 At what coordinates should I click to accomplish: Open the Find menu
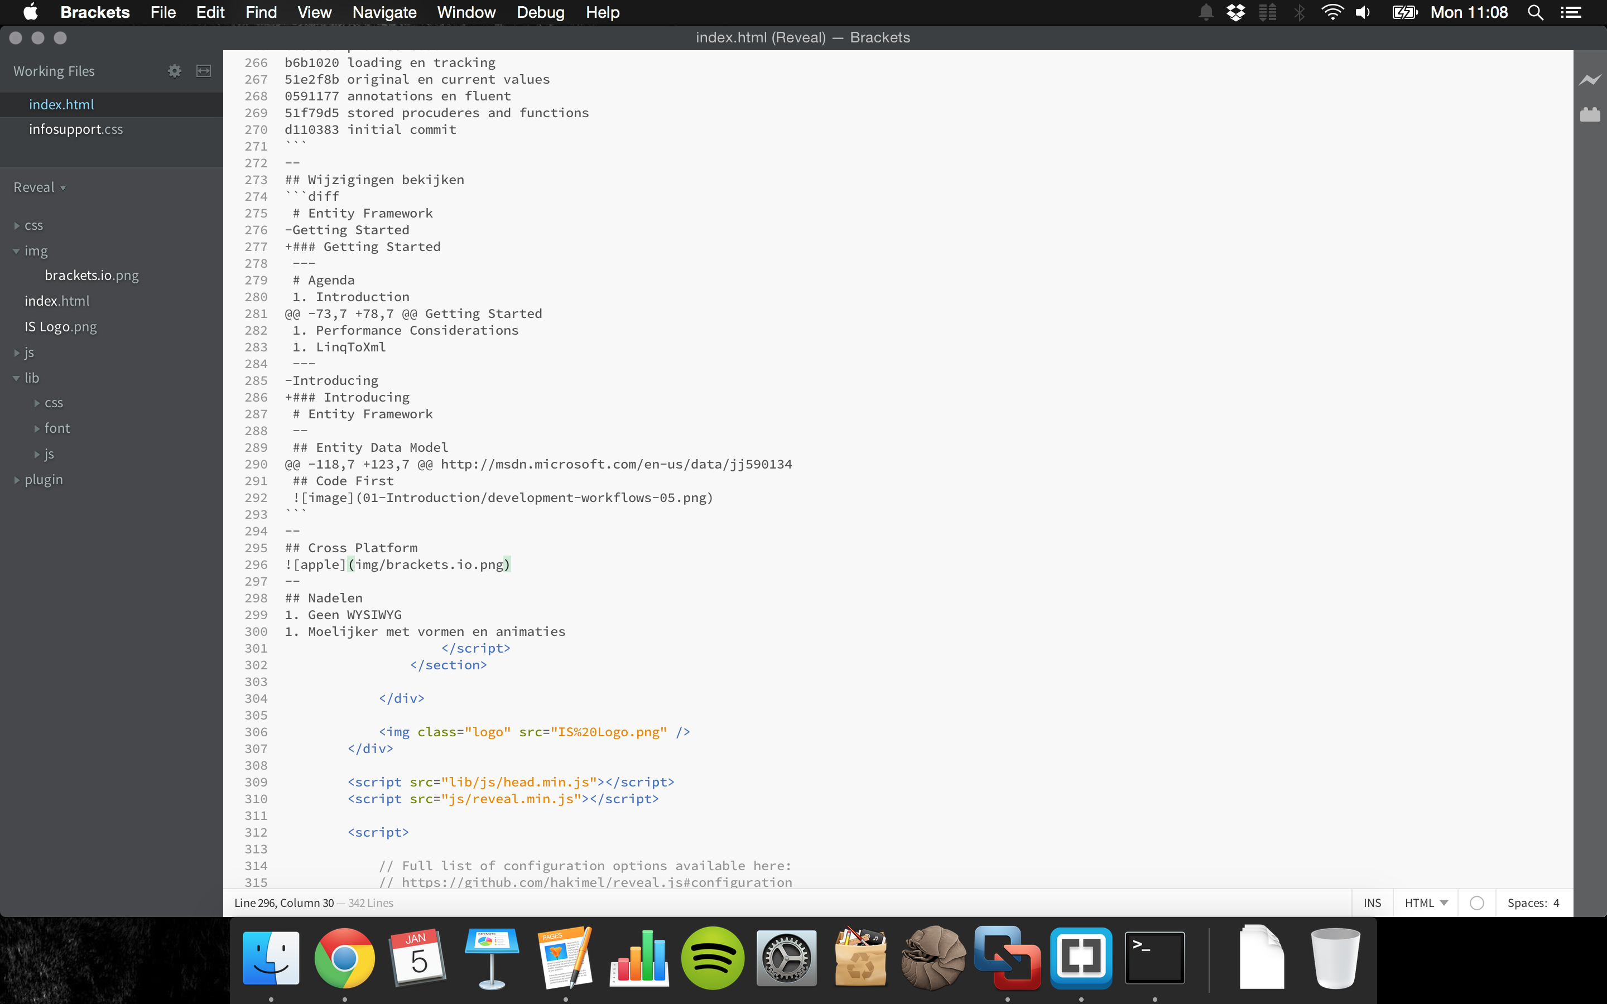(261, 13)
